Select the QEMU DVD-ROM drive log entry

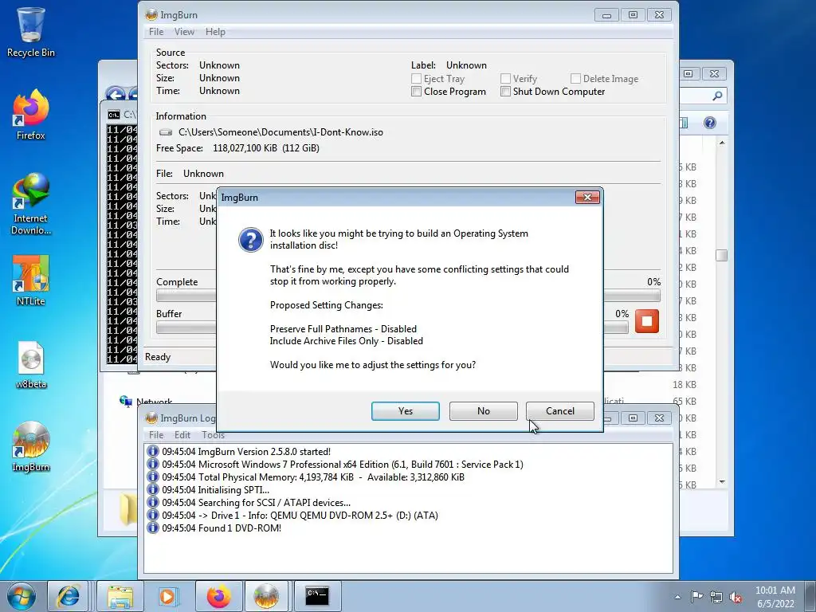[300, 516]
